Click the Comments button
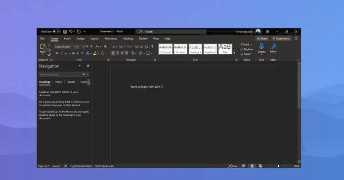The height and width of the screenshot is (180, 344). 281,38
